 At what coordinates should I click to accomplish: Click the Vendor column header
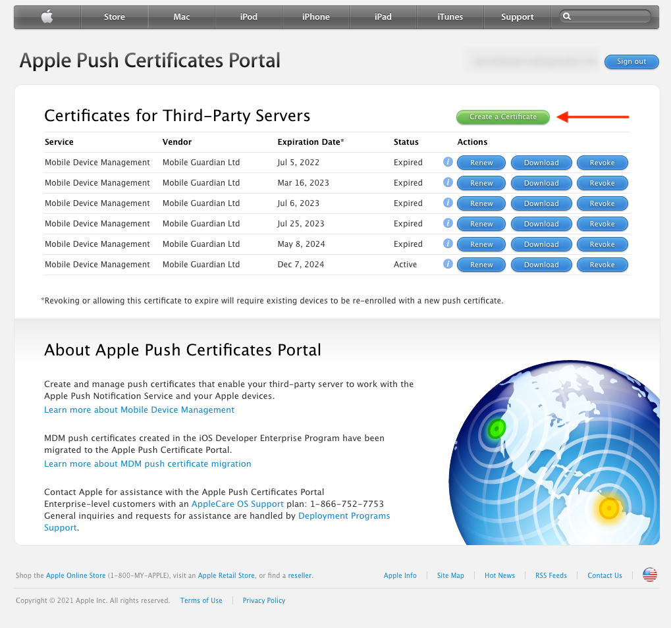176,142
